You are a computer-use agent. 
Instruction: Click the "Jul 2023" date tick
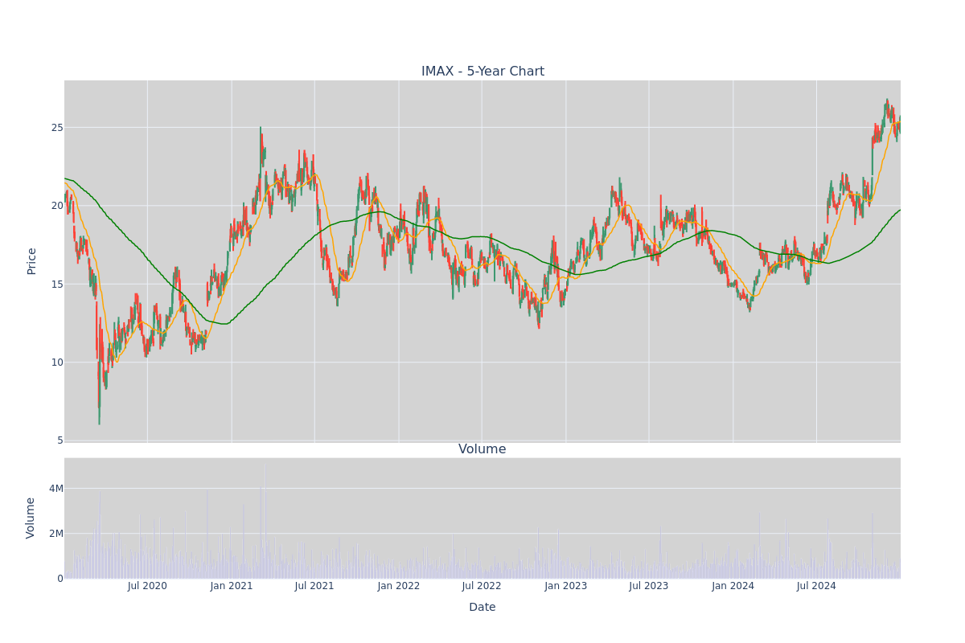[649, 586]
